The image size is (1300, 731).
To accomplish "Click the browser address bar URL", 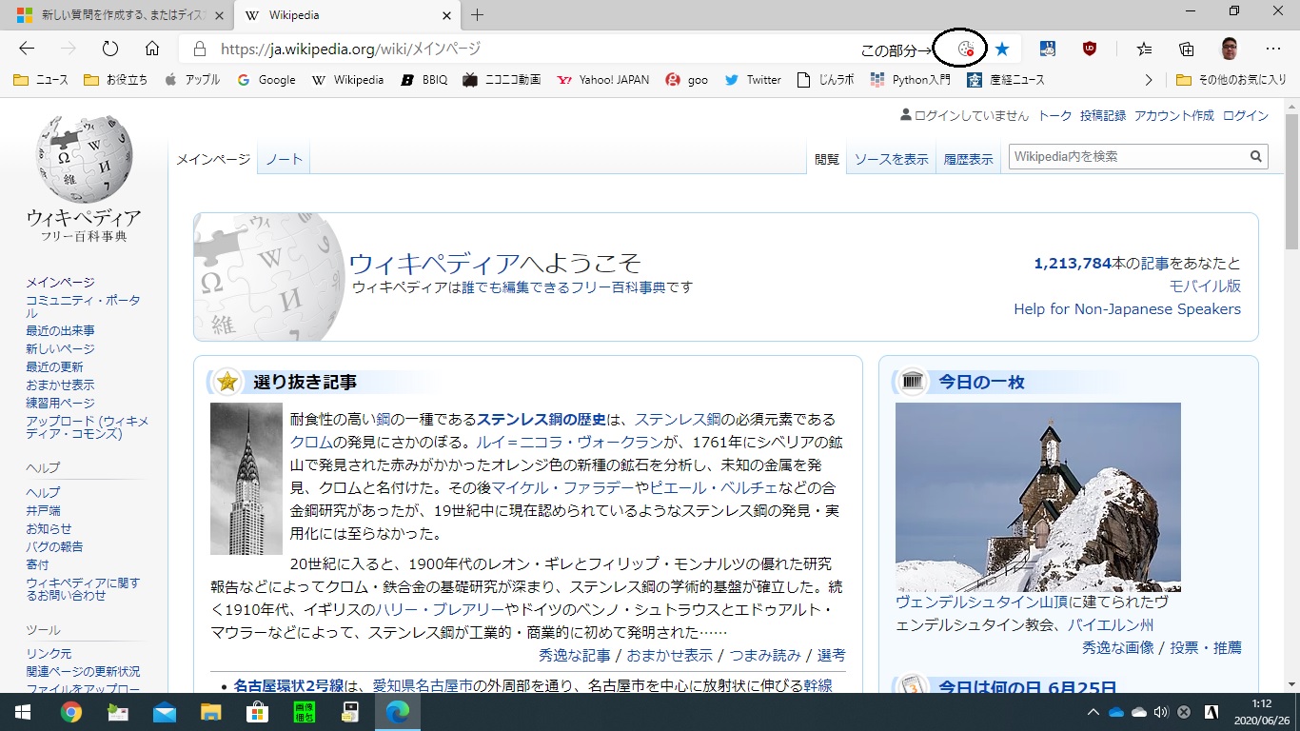I will point(350,49).
